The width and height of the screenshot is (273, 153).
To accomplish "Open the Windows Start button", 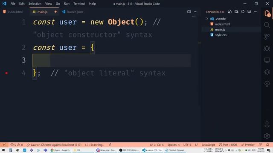I will tap(3, 150).
